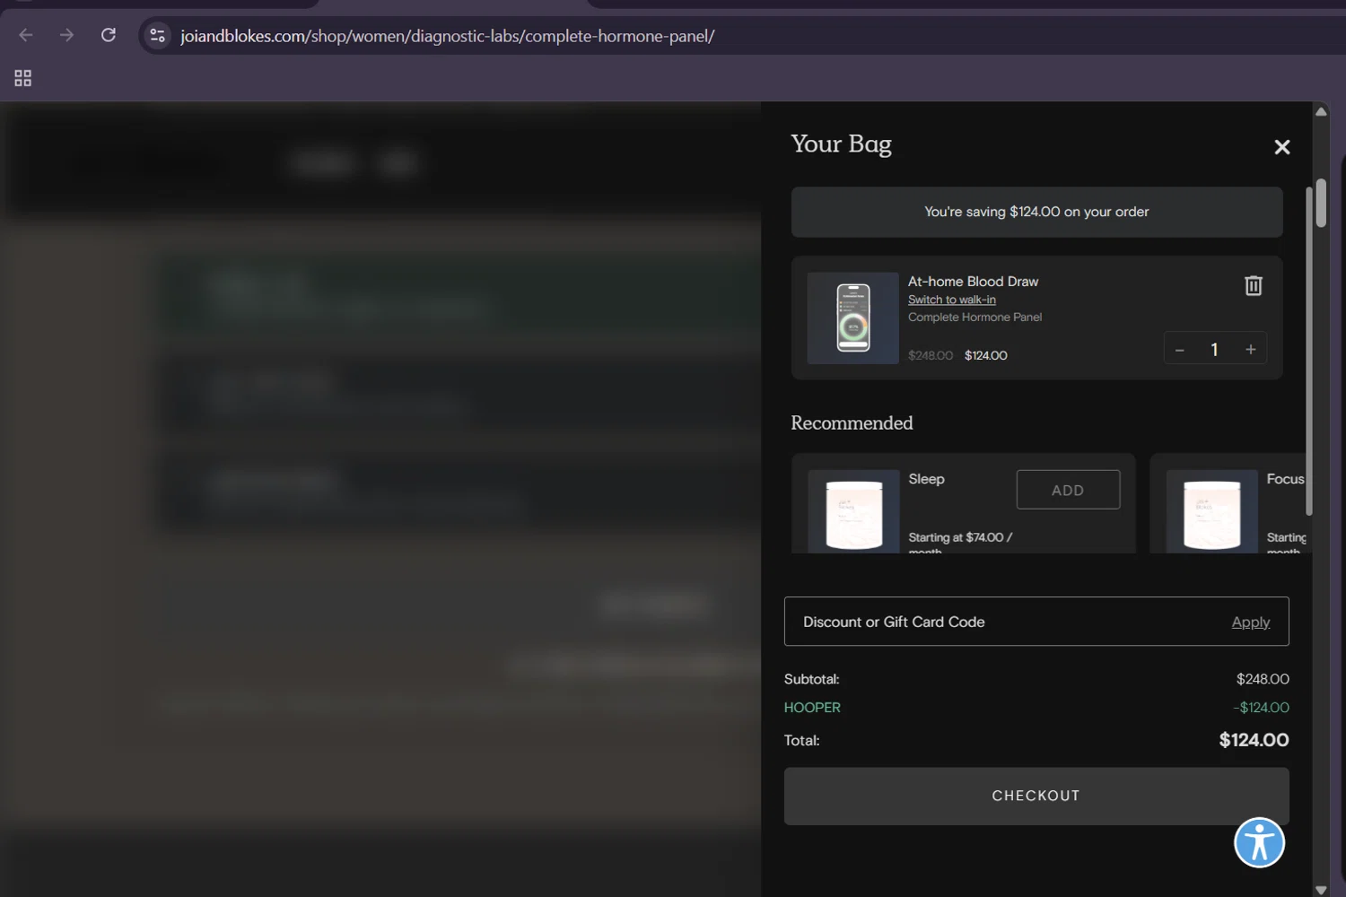Image resolution: width=1346 pixels, height=897 pixels.
Task: Click the Your Bag heading
Action: 841,144
